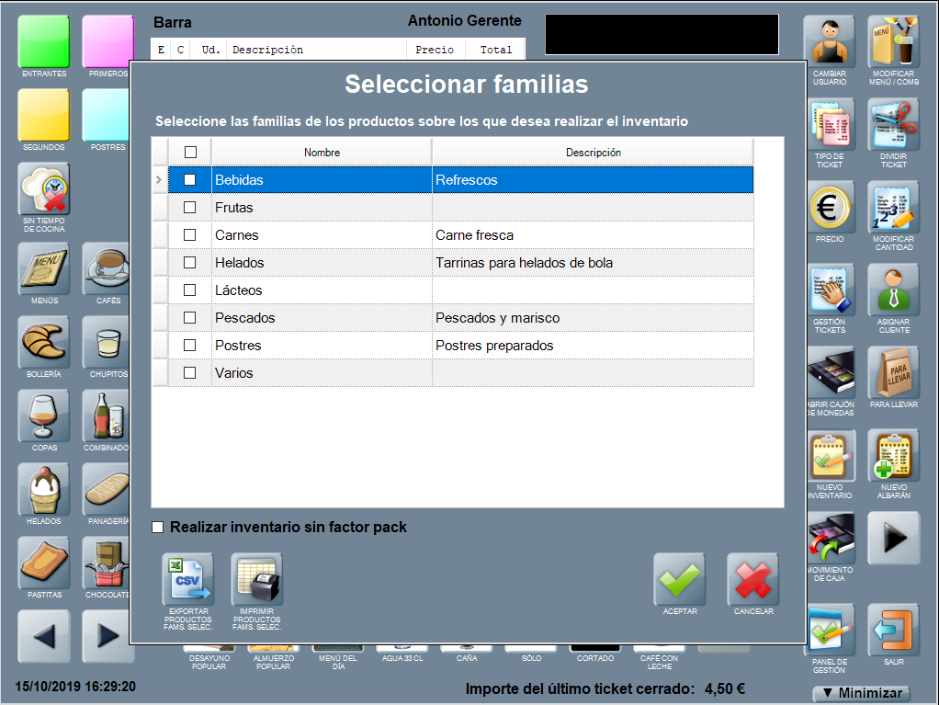Screen dimensions: 939x705
Task: Click the Precio euro coin icon
Action: tap(829, 207)
